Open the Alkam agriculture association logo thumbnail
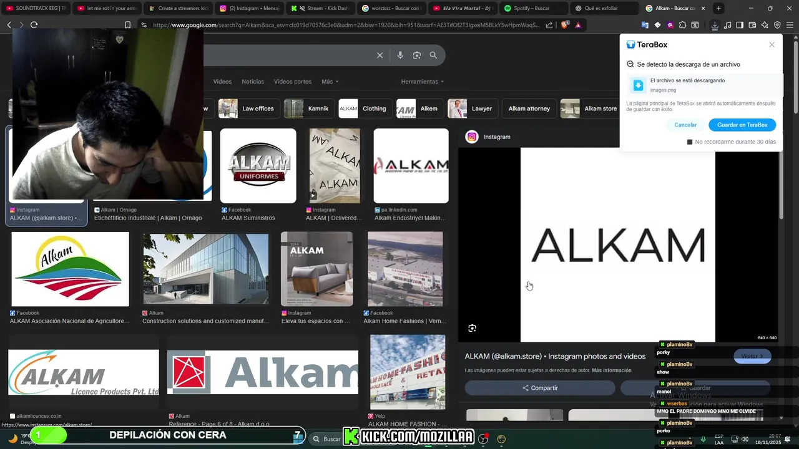The image size is (799, 449). tap(70, 269)
